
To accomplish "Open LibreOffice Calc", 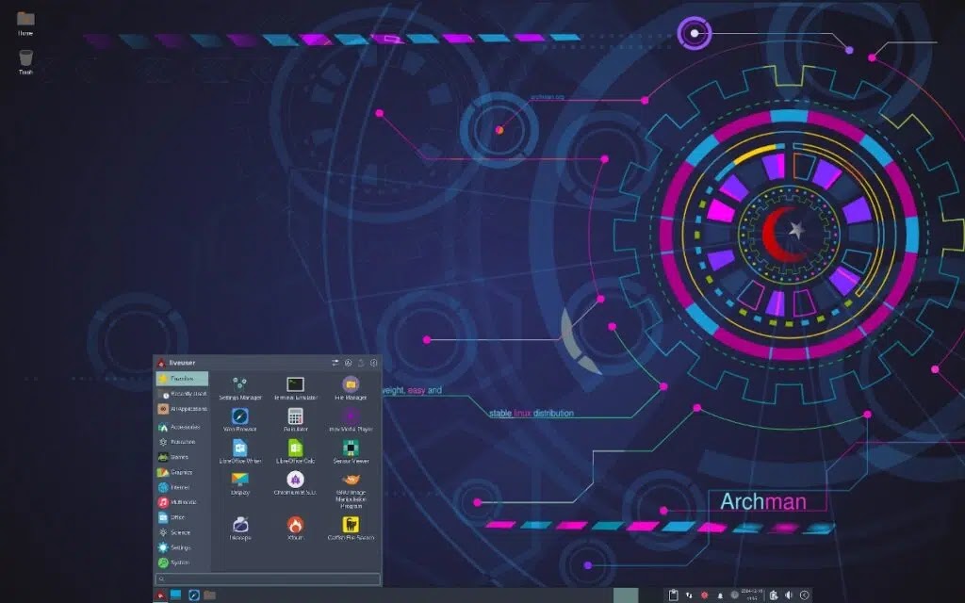I will coord(295,452).
